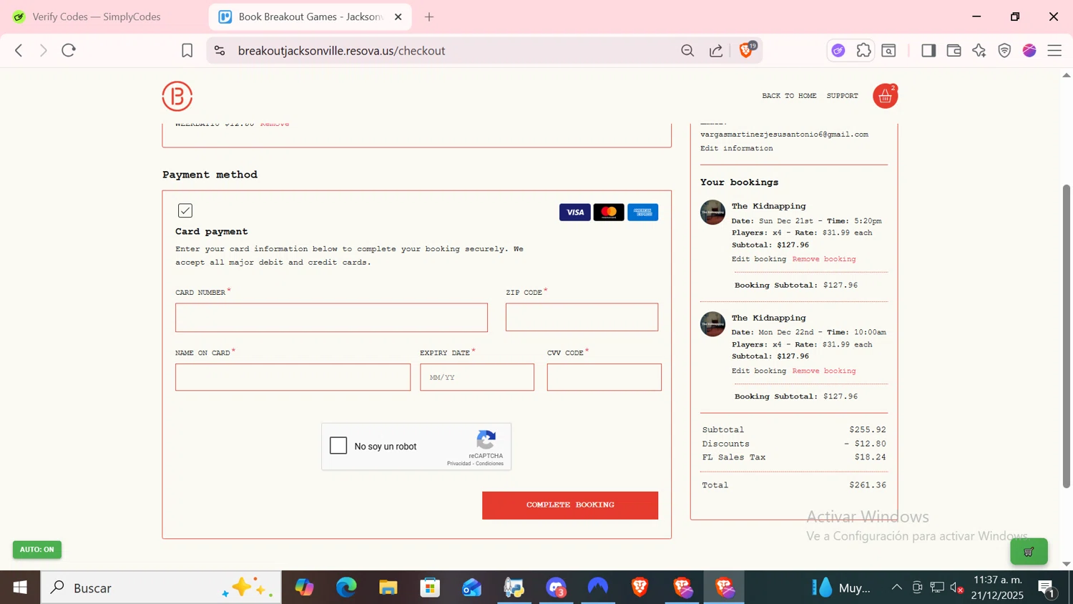Click the taskbar Buscar search box
This screenshot has height=604, width=1073.
(x=161, y=588)
